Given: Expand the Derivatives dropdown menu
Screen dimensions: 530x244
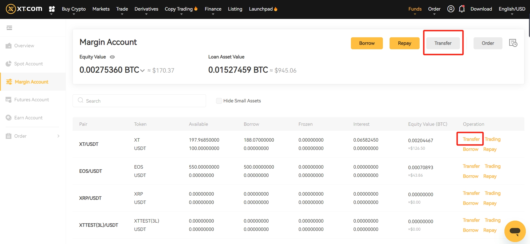Looking at the screenshot, I should click(146, 9).
